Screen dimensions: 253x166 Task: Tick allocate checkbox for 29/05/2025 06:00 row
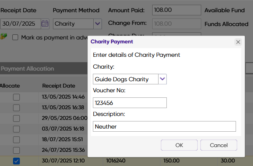click(16, 118)
